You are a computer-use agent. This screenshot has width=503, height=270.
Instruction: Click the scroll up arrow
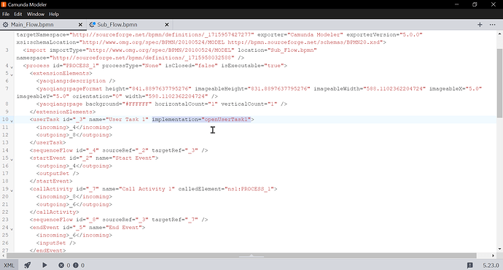500,34
